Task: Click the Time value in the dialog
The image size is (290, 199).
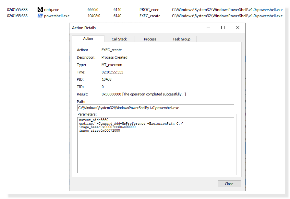Action: 113,72
